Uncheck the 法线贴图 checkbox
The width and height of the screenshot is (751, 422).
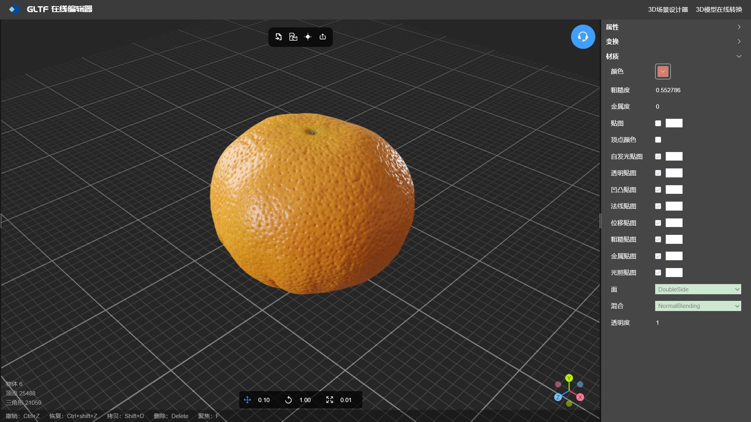658,206
